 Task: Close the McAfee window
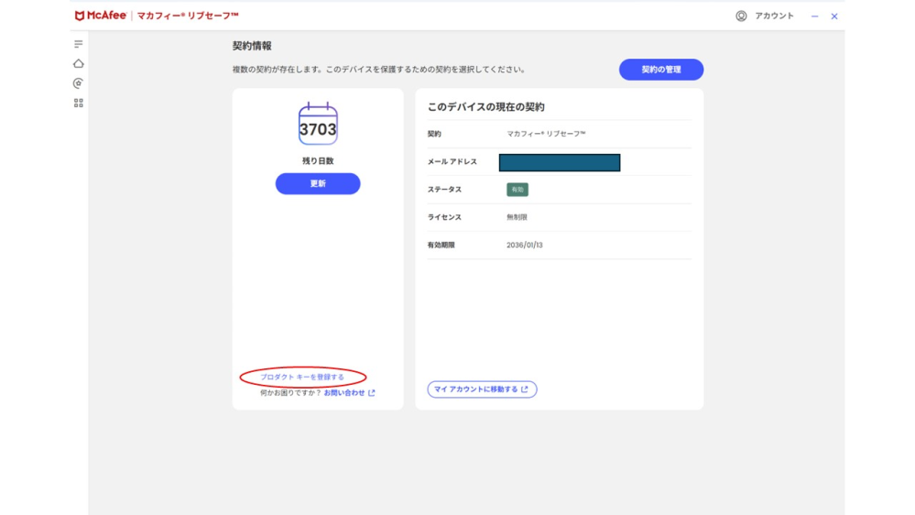[x=834, y=16]
